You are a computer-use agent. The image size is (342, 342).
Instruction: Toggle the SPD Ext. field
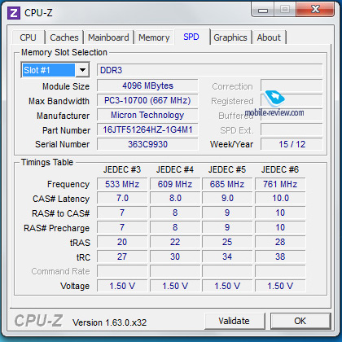pyautogui.click(x=292, y=129)
